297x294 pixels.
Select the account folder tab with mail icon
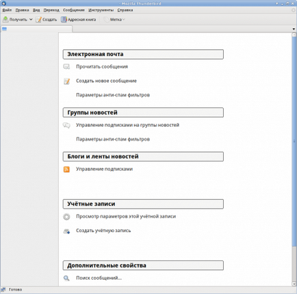[36, 29]
